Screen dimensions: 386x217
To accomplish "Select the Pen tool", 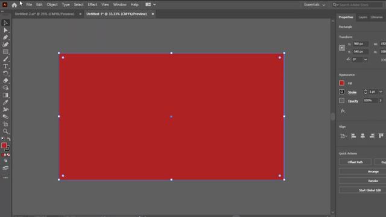I will click(5, 37).
